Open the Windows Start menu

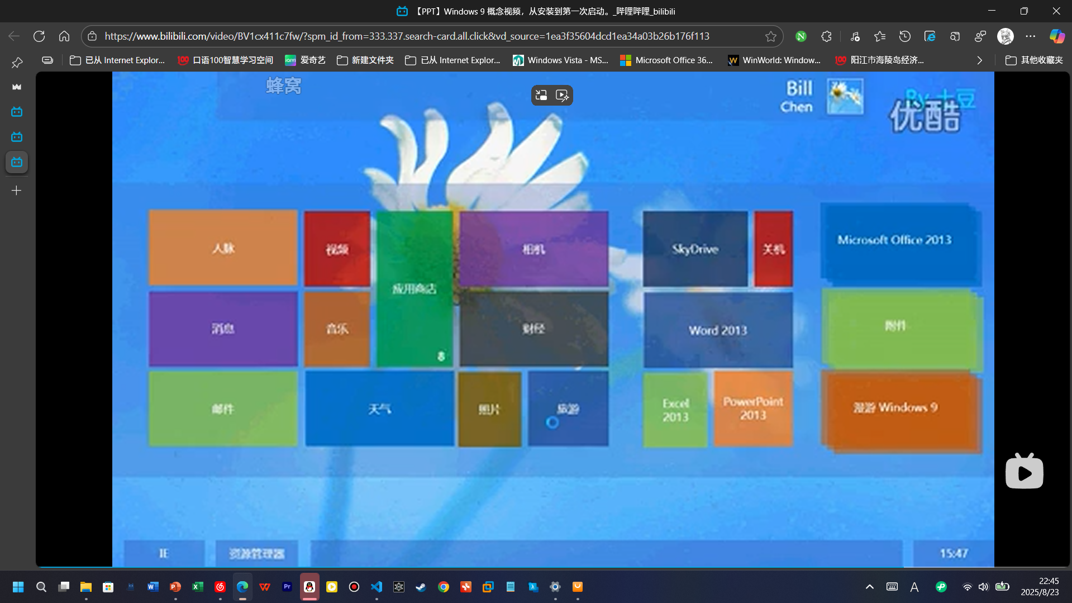click(18, 587)
